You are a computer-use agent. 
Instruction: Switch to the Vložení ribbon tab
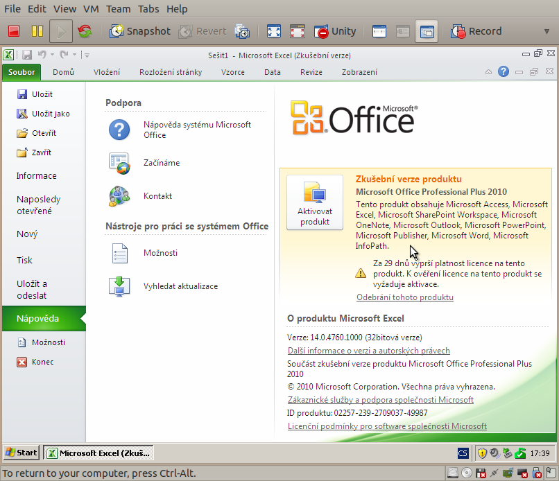(107, 72)
